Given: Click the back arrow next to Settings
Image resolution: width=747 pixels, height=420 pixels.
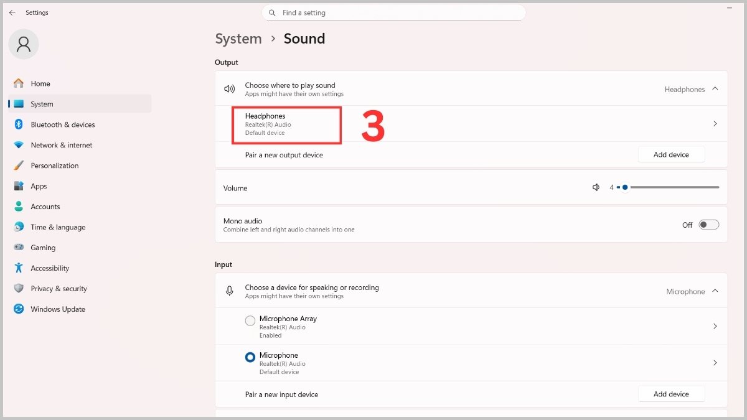Looking at the screenshot, I should point(12,12).
